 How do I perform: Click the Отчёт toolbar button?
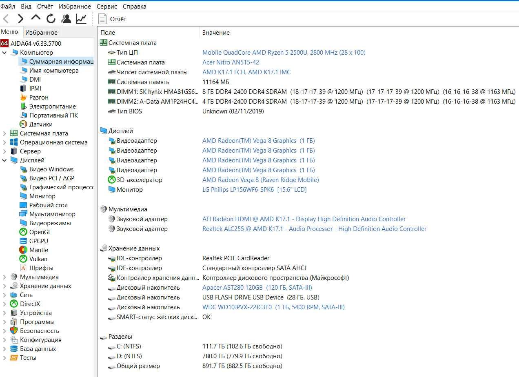pyautogui.click(x=113, y=19)
